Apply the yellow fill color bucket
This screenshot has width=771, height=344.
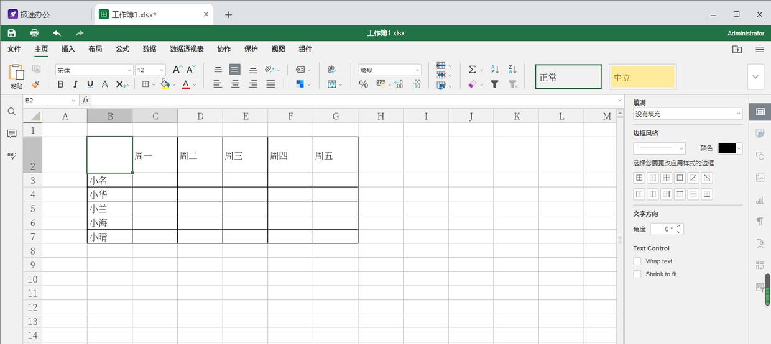point(165,84)
